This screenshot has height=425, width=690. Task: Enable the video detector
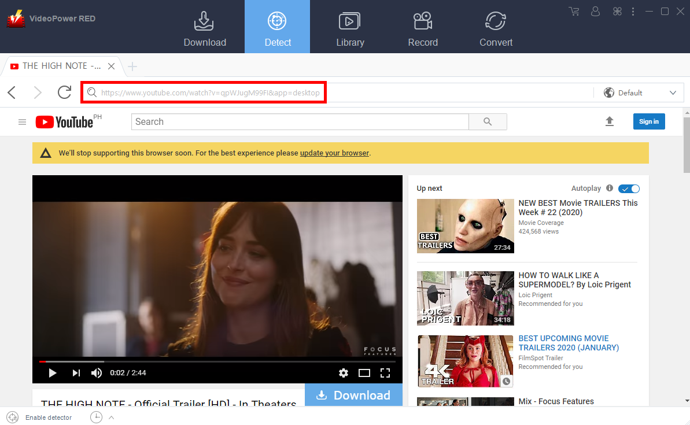click(13, 417)
